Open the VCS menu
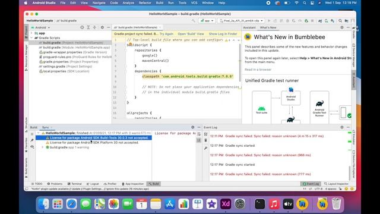Viewport: 380px width, 214px height. [x=194, y=3]
